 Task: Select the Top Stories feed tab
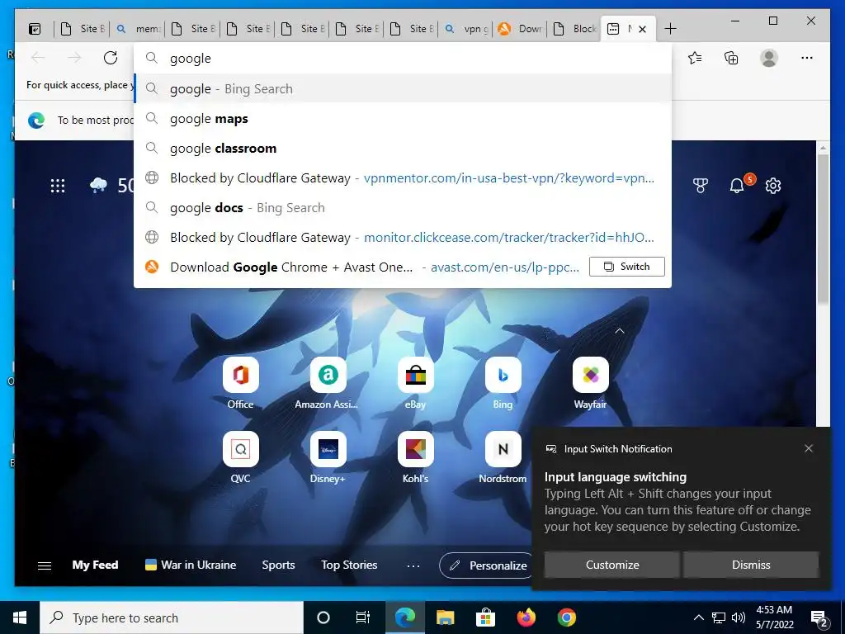(349, 565)
